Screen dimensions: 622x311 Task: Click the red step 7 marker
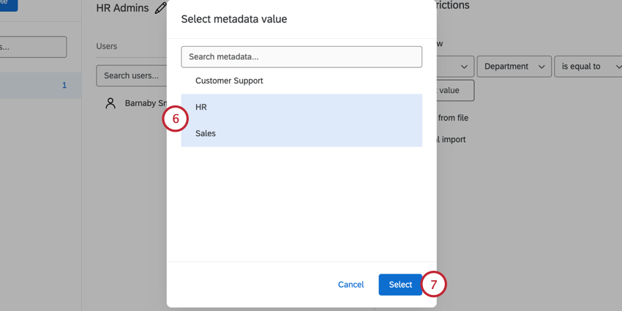(x=433, y=285)
